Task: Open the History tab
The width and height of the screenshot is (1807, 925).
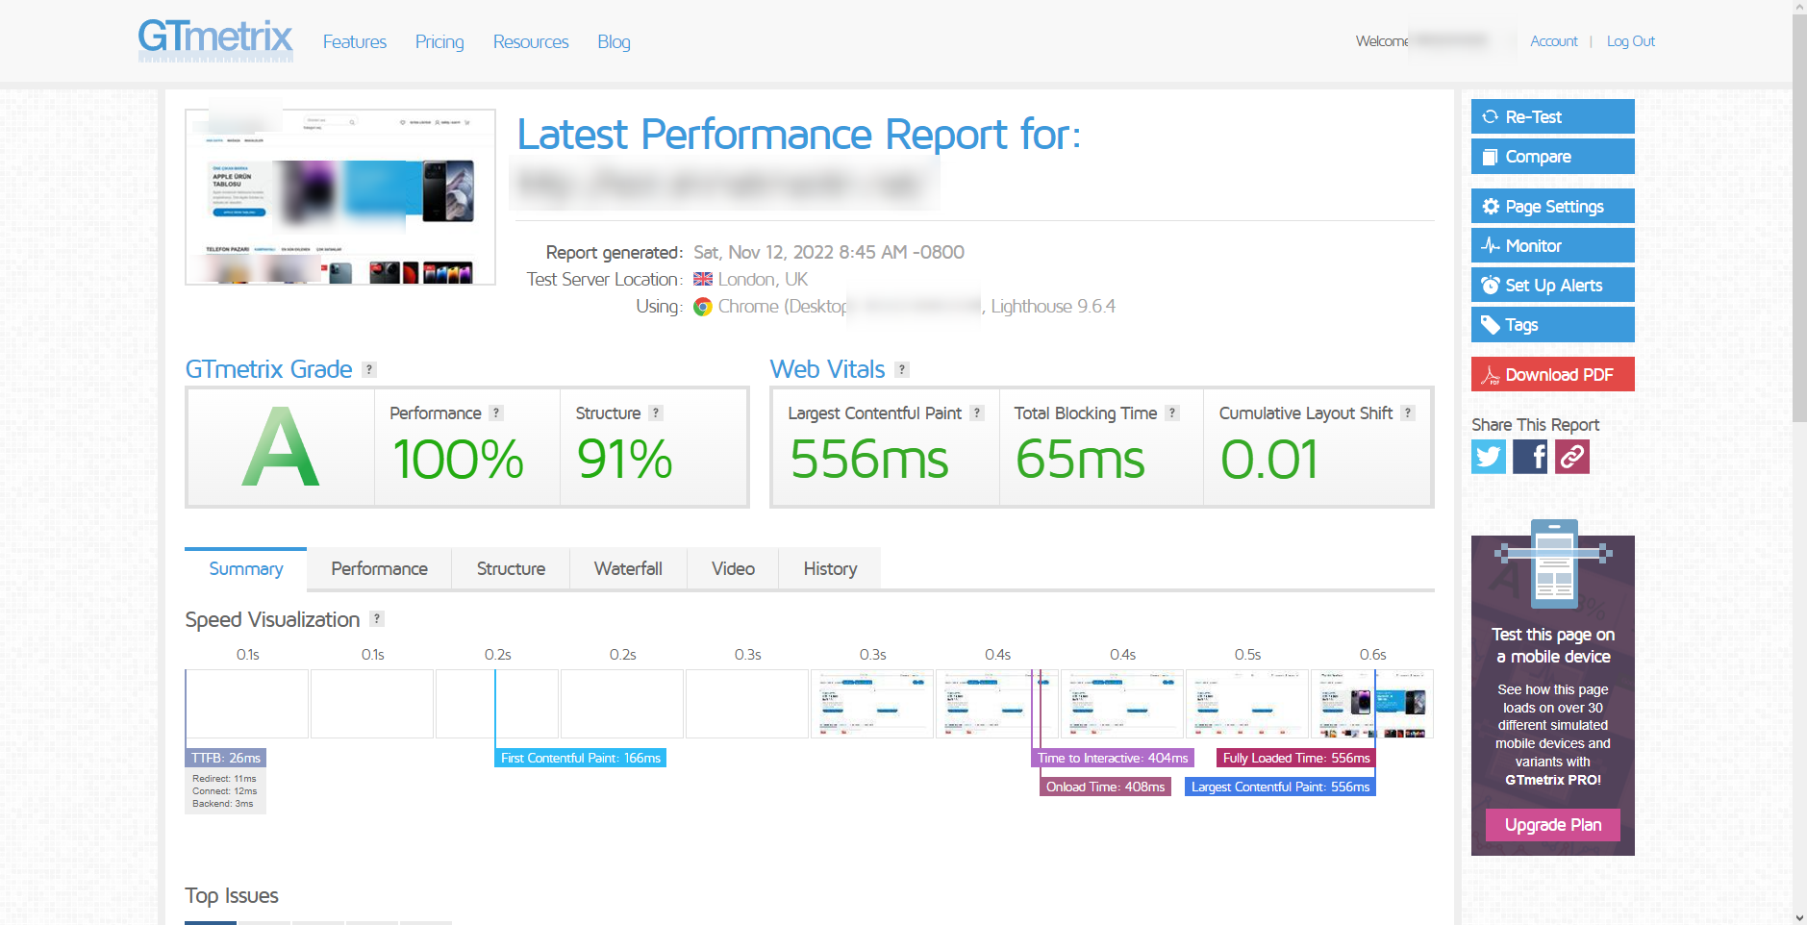Action: [830, 568]
